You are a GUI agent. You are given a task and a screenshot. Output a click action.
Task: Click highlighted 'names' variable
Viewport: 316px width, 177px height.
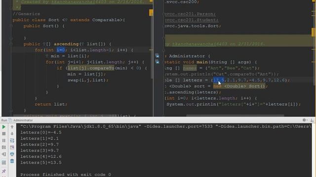(190, 68)
